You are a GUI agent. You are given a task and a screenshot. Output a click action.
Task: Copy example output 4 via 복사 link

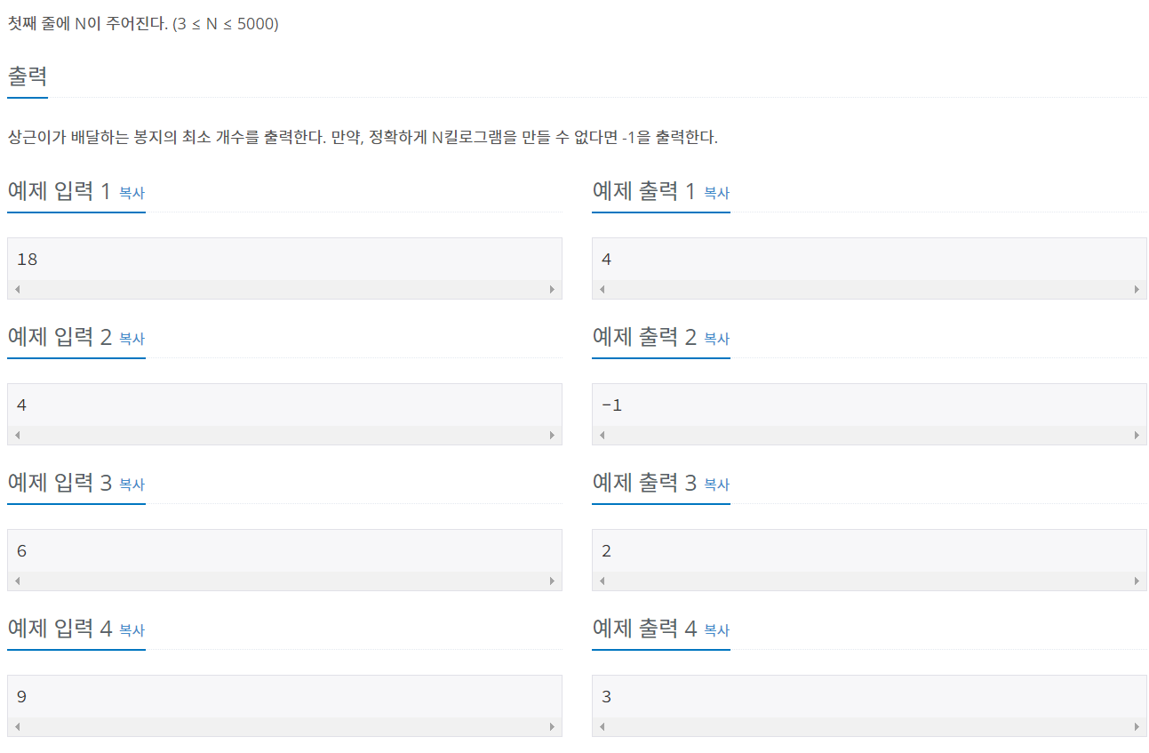click(x=716, y=630)
